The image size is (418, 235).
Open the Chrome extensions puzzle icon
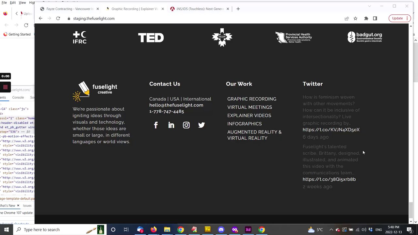tap(366, 18)
